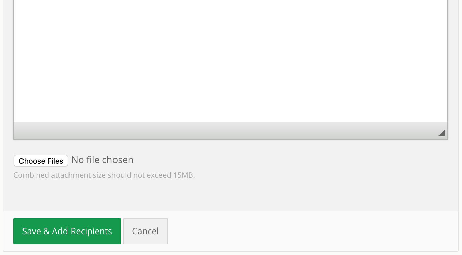The width and height of the screenshot is (462, 255).
Task: Focus the white message body area
Action: click(231, 60)
